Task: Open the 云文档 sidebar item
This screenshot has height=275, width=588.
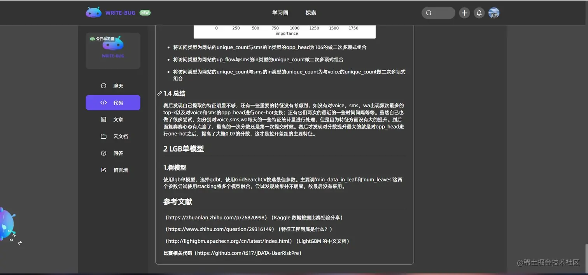Action: [x=113, y=136]
